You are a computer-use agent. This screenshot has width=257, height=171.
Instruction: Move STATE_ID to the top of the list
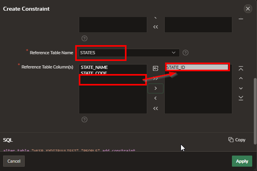click(241, 68)
